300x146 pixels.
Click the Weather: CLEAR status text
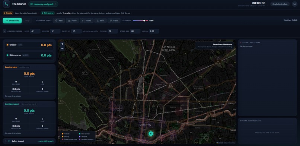pyautogui.click(x=290, y=20)
